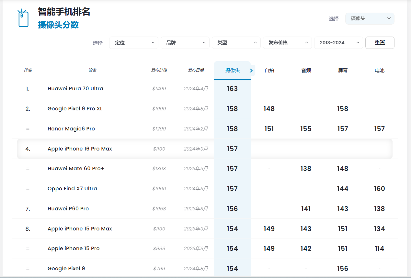This screenshot has width=411, height=278.
Task: Click camera score 163 for Pura 70 Ultra
Action: pyautogui.click(x=232, y=89)
